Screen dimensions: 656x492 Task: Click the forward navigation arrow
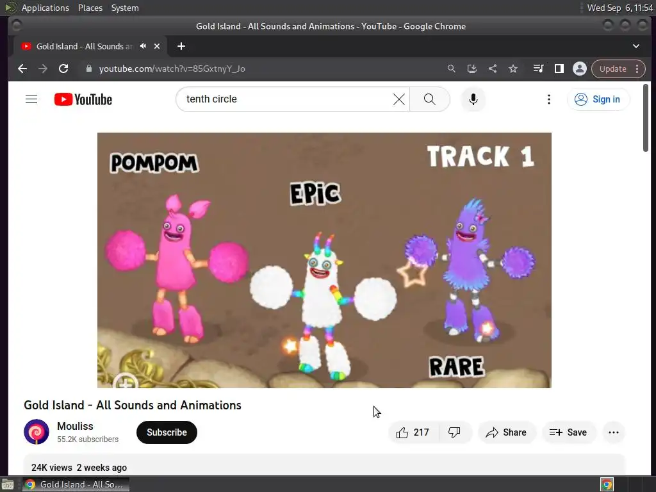[x=43, y=69]
